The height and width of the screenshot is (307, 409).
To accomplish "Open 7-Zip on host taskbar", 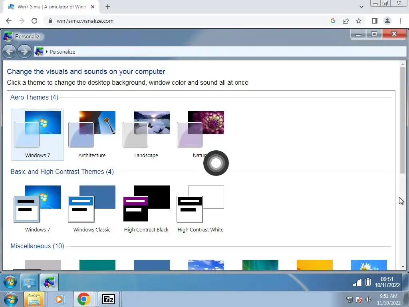I will (109, 299).
